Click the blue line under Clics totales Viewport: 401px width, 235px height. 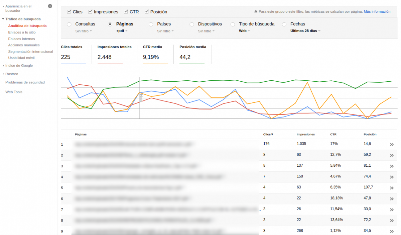[x=74, y=64]
